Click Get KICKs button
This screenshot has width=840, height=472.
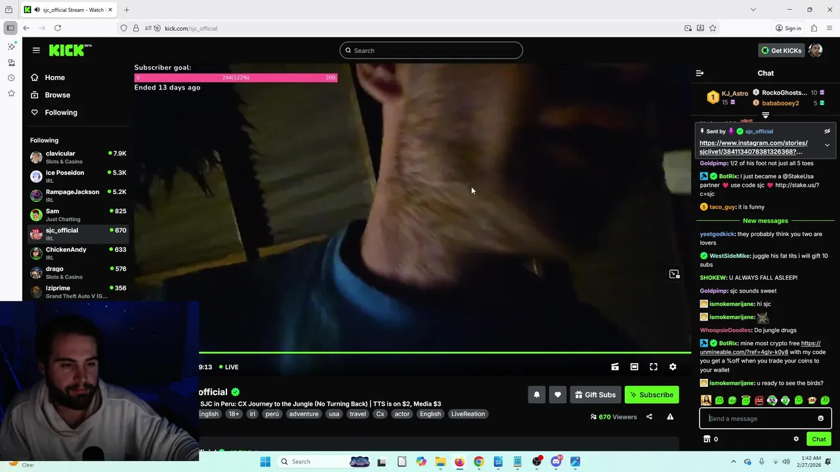[x=781, y=50]
